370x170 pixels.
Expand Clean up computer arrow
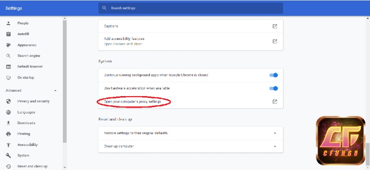(x=275, y=146)
